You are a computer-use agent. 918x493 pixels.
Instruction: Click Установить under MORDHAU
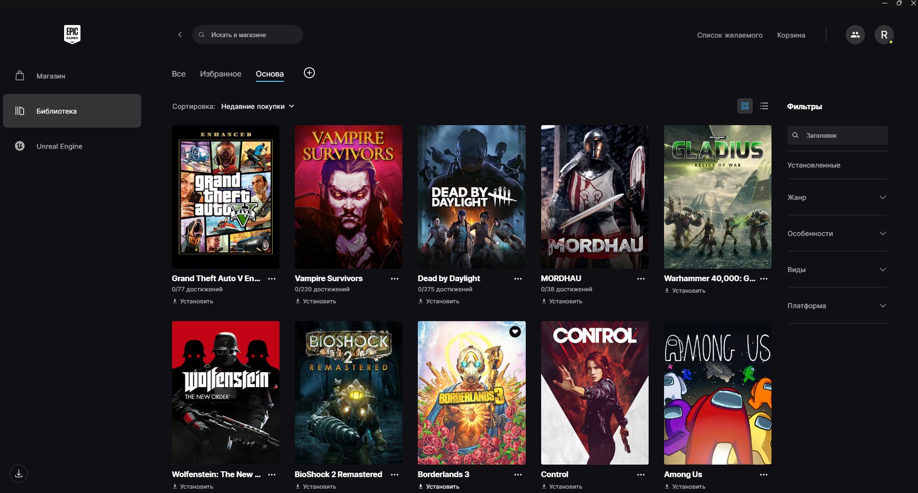point(562,301)
